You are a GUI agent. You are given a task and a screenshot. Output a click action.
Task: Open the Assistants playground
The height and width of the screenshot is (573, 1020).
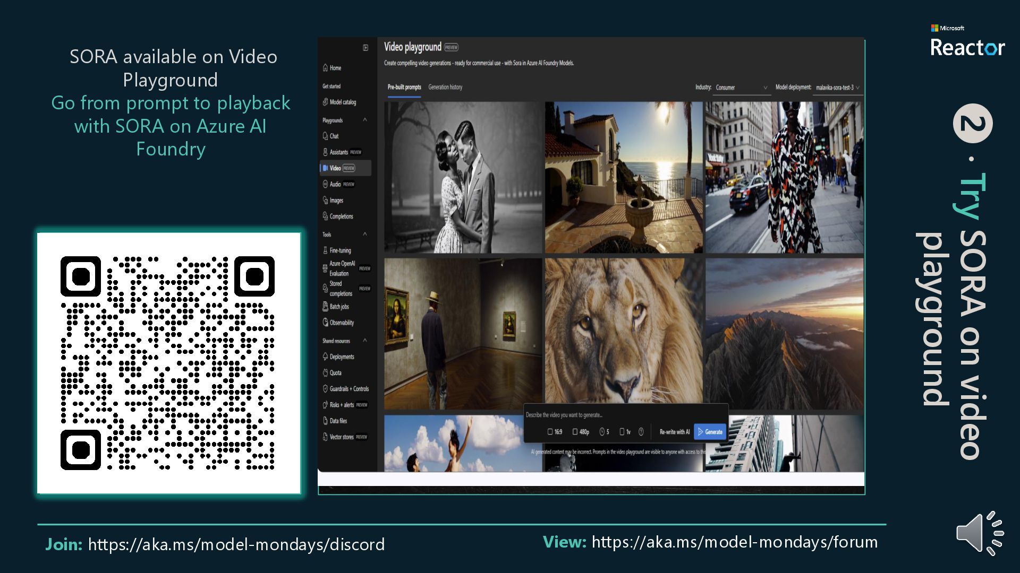click(x=342, y=152)
